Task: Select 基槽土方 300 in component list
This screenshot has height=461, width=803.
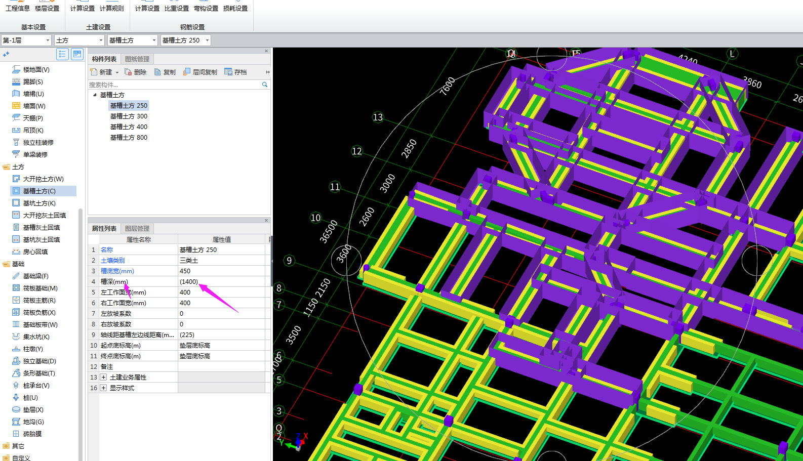Action: [129, 116]
